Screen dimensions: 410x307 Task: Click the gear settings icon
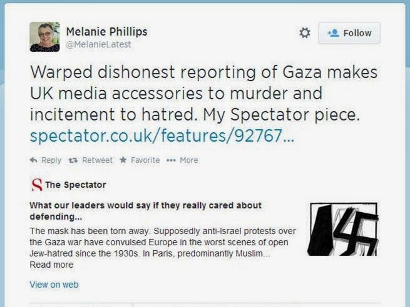coord(305,33)
